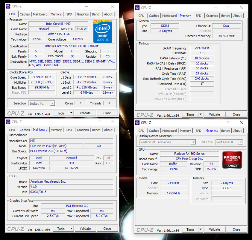Open Bench tab in Memory window
This screenshot has width=252, height=240.
225,16
